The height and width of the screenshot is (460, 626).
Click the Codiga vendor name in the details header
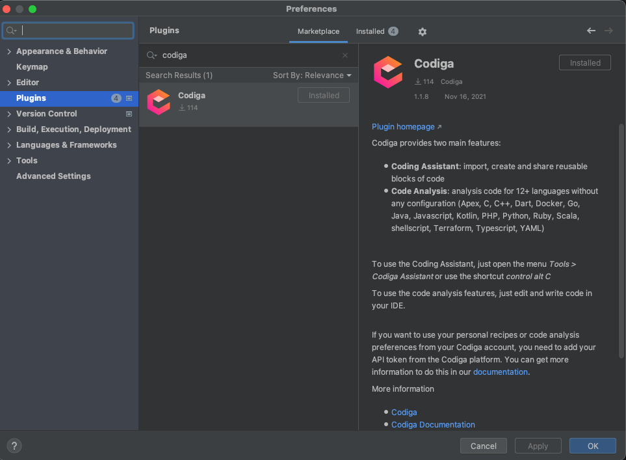coord(452,81)
